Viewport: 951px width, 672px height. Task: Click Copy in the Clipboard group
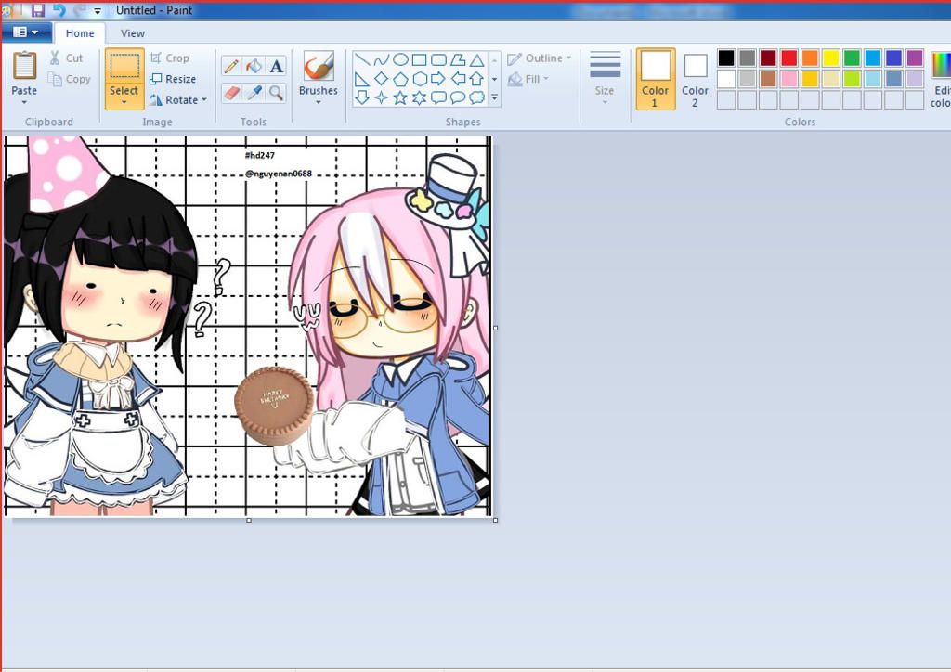click(69, 80)
